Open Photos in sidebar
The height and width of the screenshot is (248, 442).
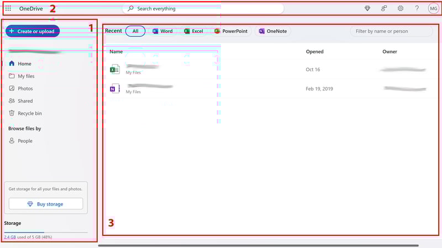(25, 88)
